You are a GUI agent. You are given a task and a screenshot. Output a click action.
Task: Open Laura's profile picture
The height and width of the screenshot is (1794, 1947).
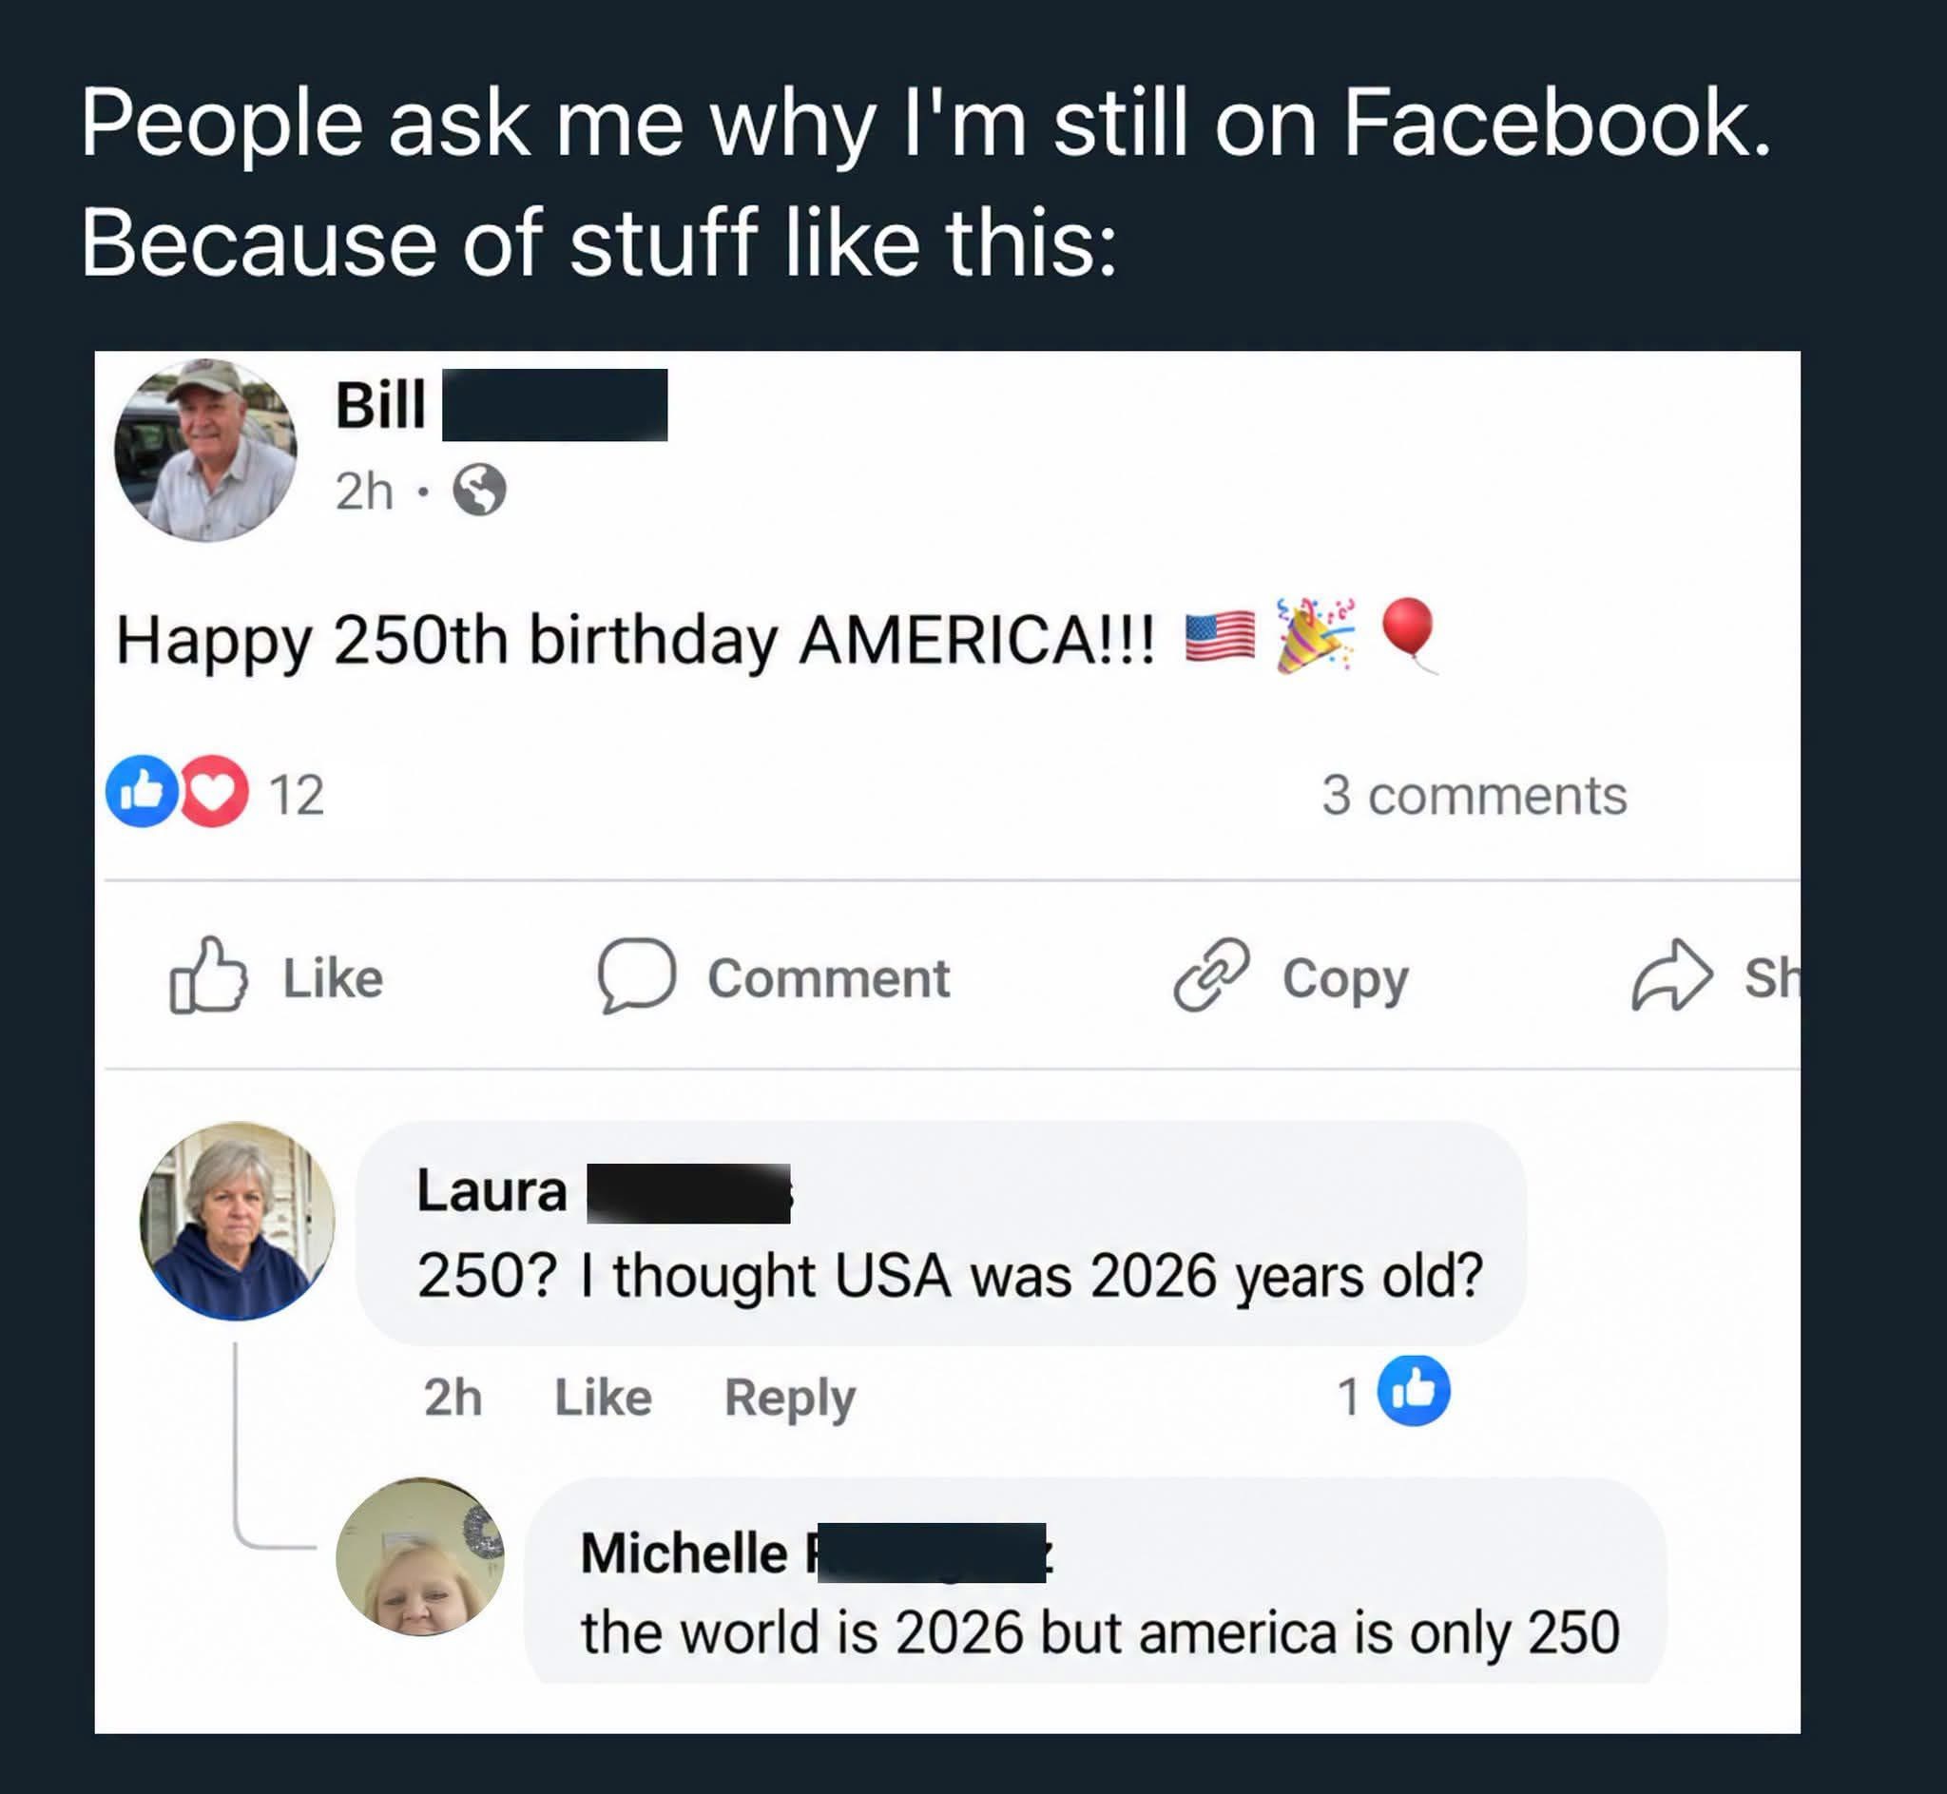point(237,1221)
